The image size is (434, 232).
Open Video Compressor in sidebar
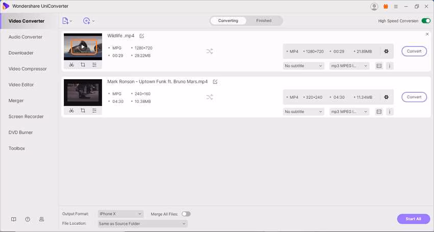(28, 69)
